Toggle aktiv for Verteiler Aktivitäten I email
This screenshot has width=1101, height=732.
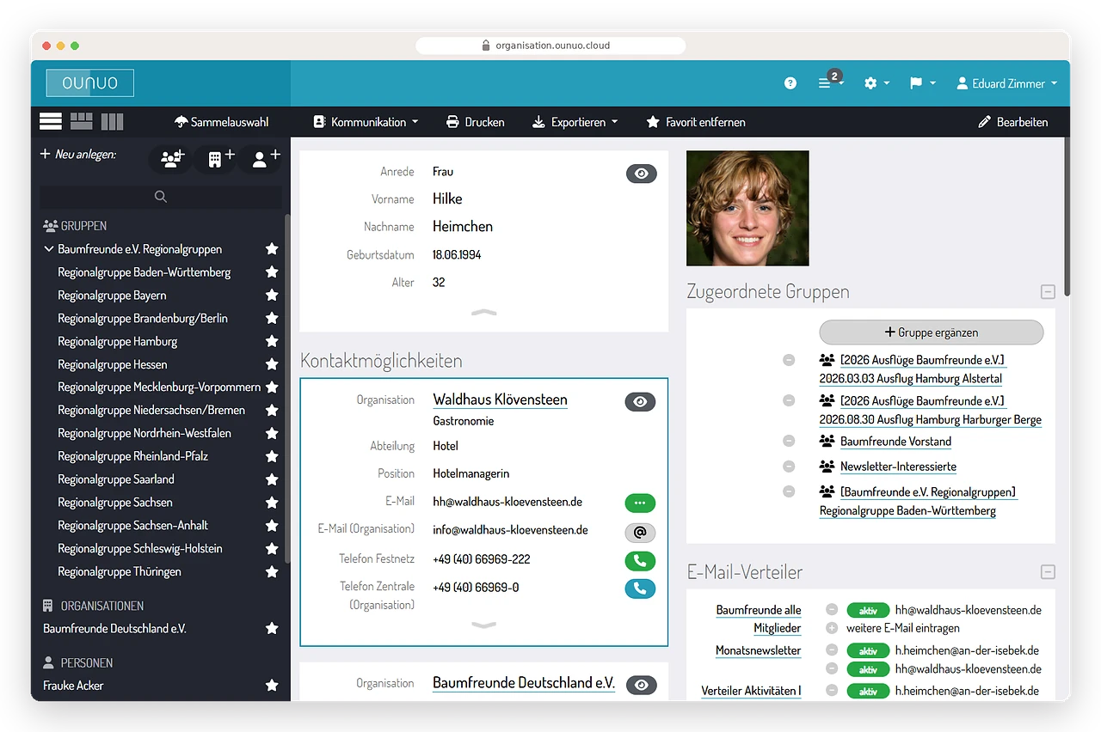[869, 691]
